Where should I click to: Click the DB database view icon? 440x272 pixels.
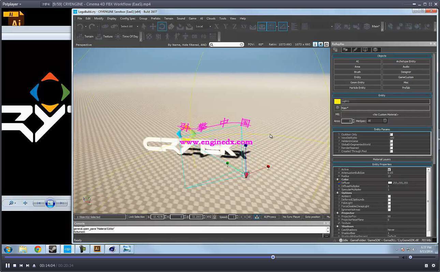click(x=194, y=36)
